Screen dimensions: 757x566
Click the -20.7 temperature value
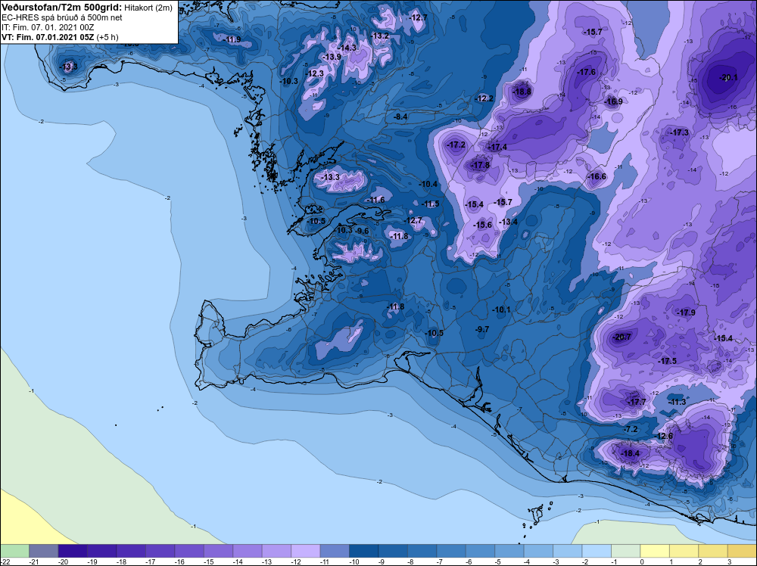(621, 337)
